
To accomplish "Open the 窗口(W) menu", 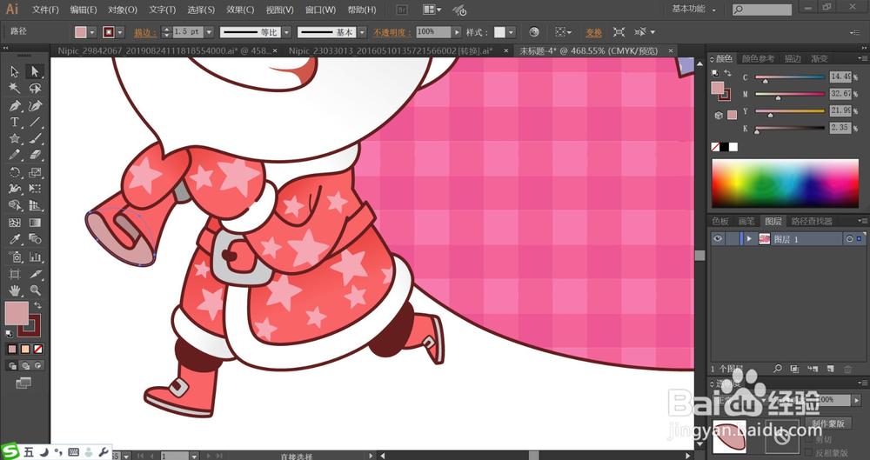I will pos(321,10).
